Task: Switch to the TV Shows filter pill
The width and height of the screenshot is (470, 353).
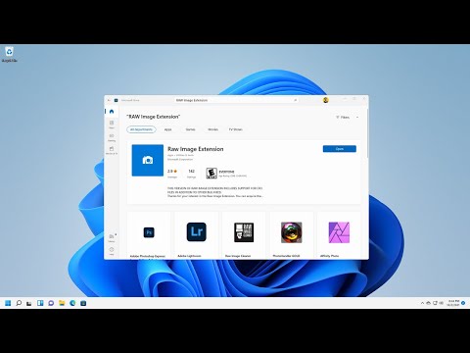Action: pos(235,129)
